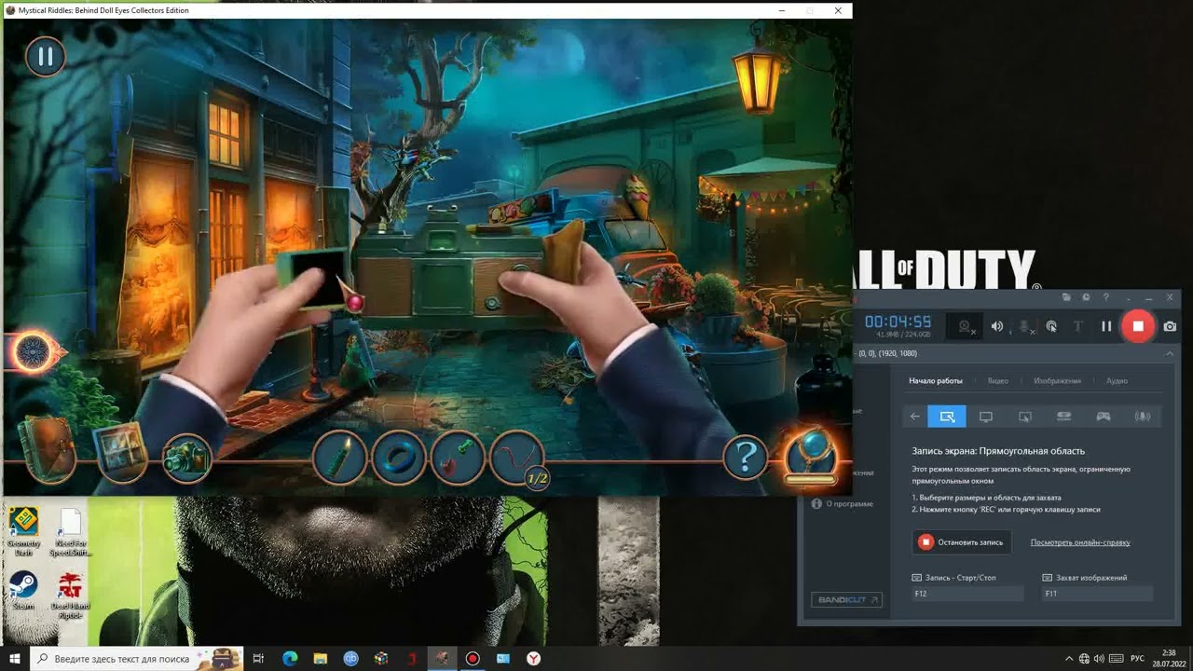The width and height of the screenshot is (1193, 671).
Task: Open the Посмотреть онлайн-справку link
Action: [x=1079, y=541]
